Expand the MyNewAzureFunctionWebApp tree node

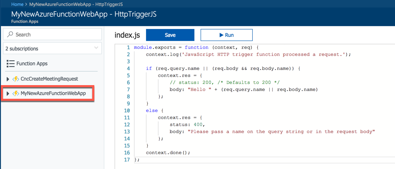(8, 93)
